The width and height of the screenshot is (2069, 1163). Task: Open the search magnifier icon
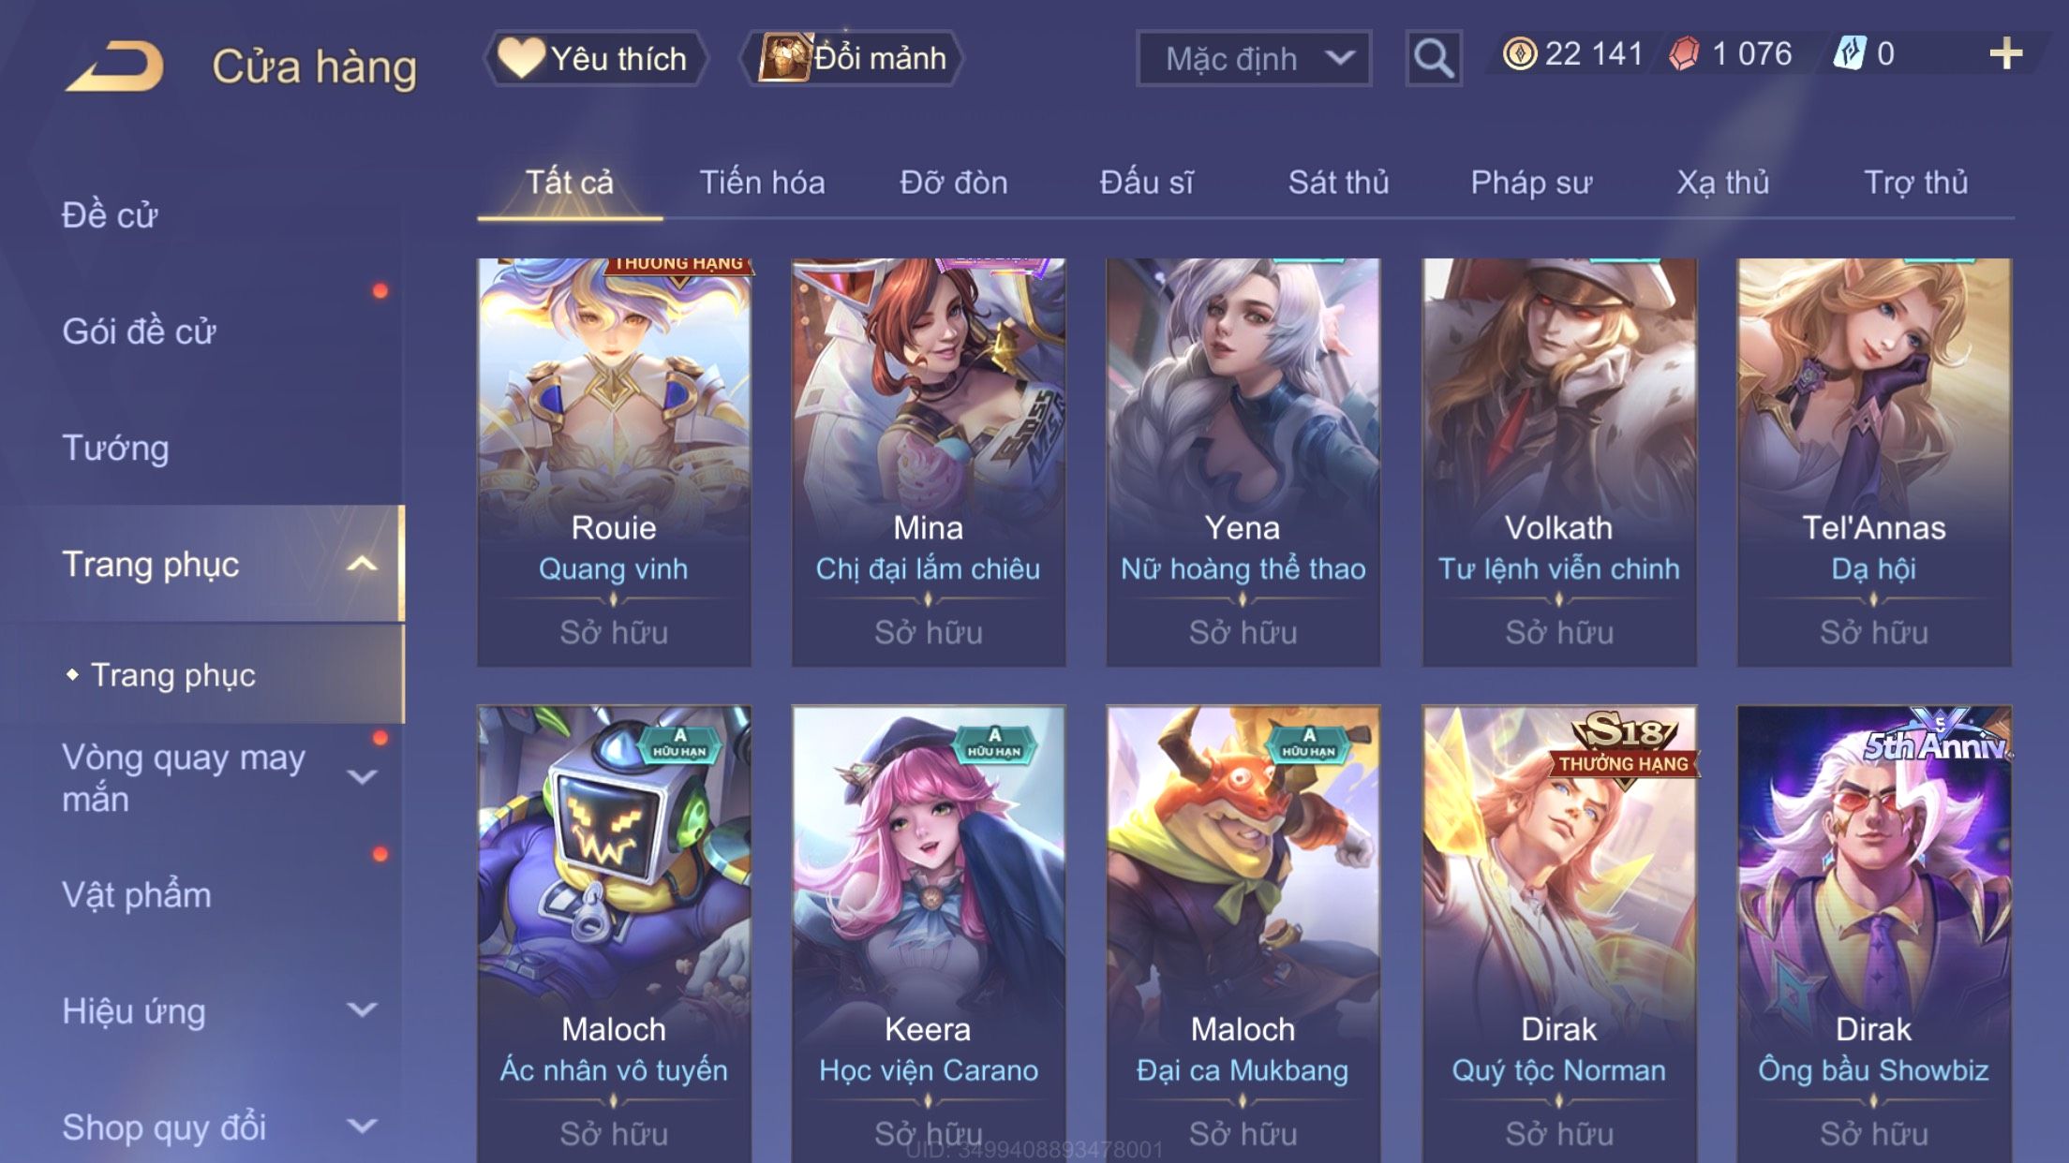tap(1433, 58)
